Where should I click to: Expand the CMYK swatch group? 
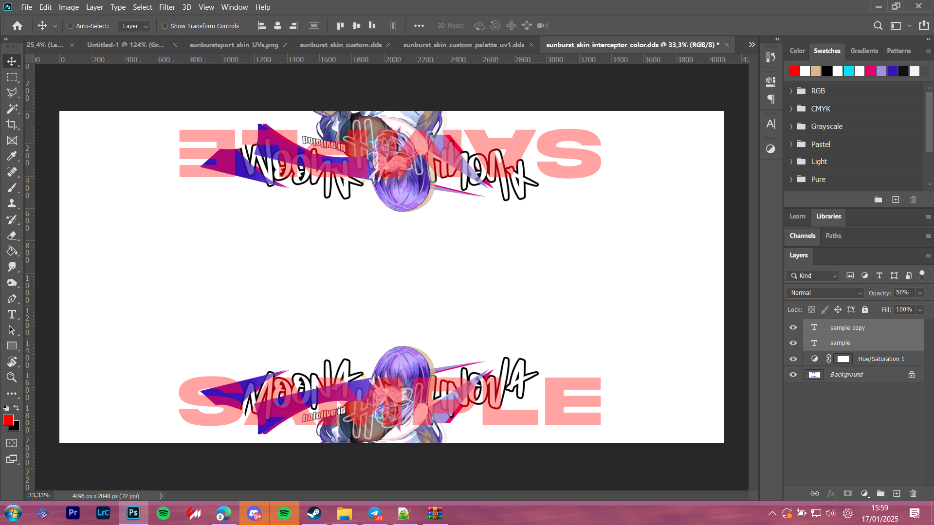click(791, 109)
